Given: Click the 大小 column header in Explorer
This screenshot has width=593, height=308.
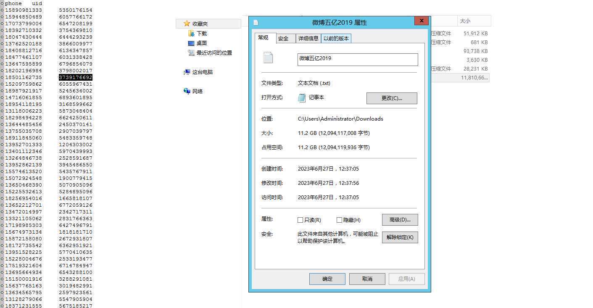Looking at the screenshot, I should (x=474, y=21).
